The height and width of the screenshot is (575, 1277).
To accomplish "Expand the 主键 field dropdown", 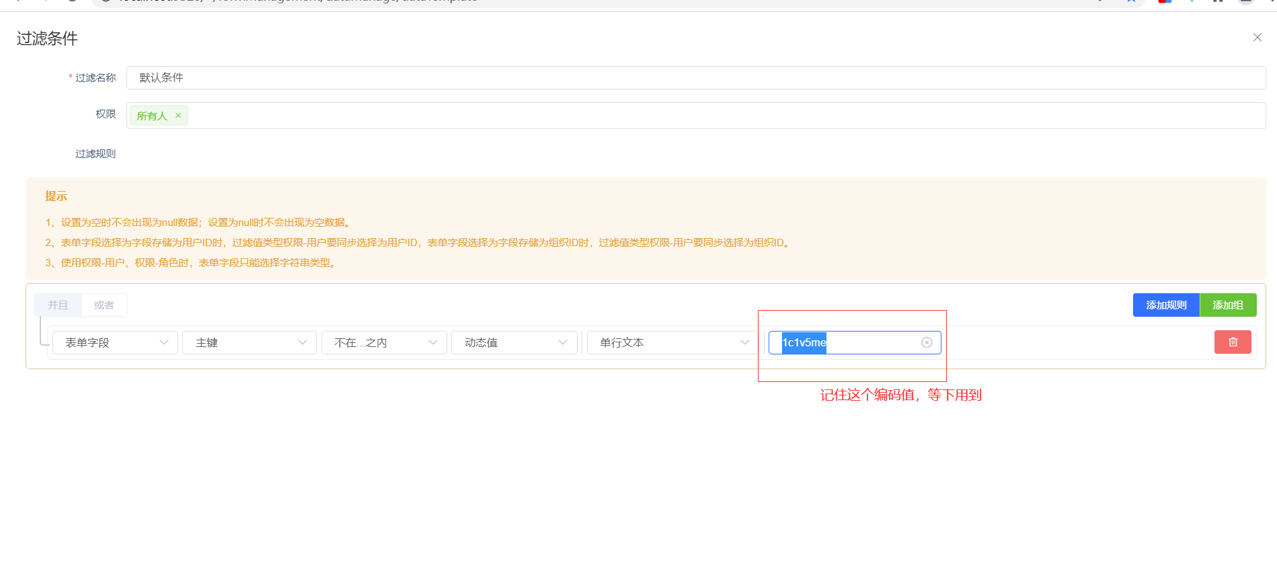I will [x=249, y=343].
